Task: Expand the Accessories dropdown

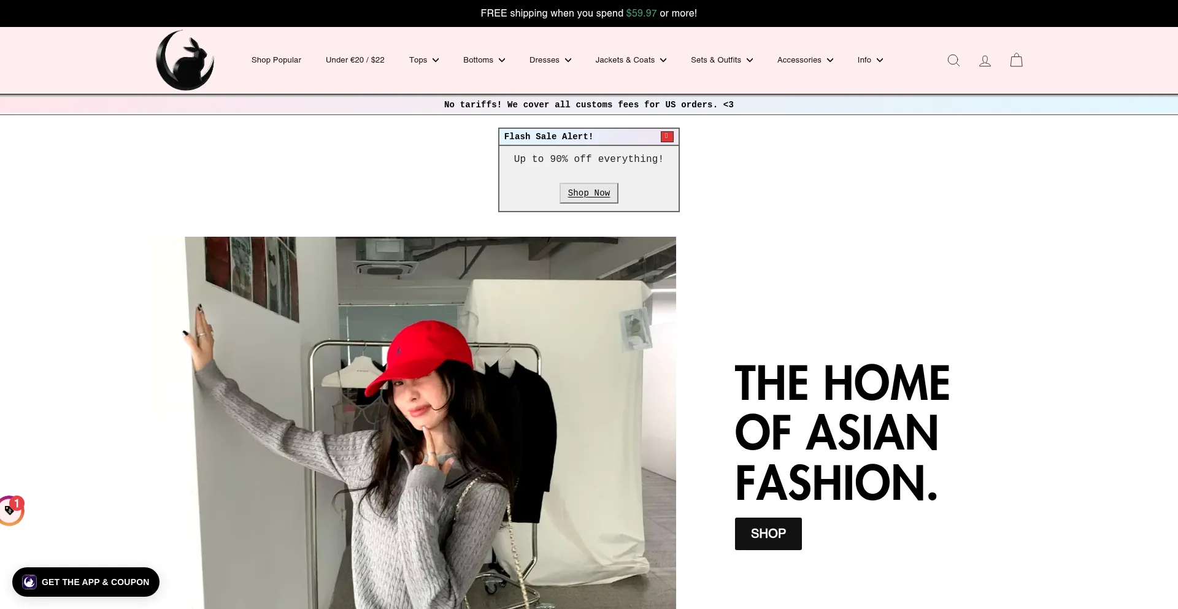Action: [x=805, y=60]
